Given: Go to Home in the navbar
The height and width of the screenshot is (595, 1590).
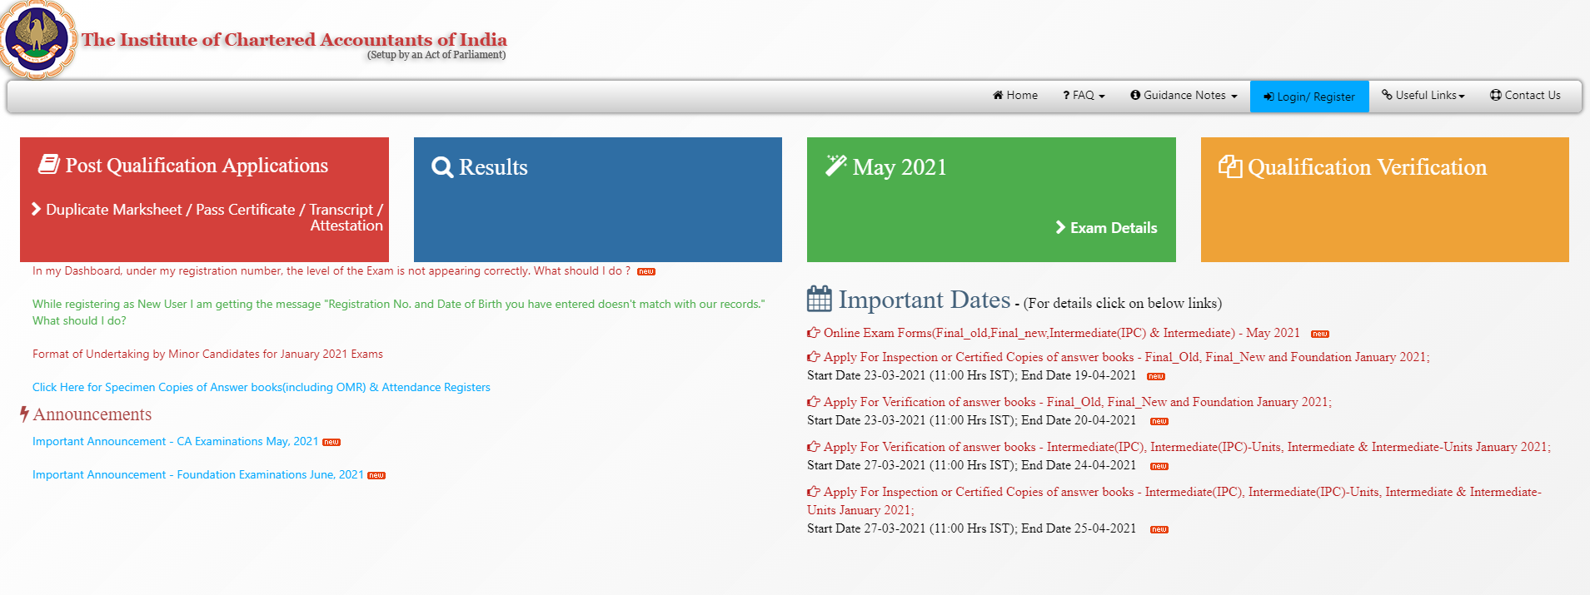Looking at the screenshot, I should click(x=1015, y=96).
